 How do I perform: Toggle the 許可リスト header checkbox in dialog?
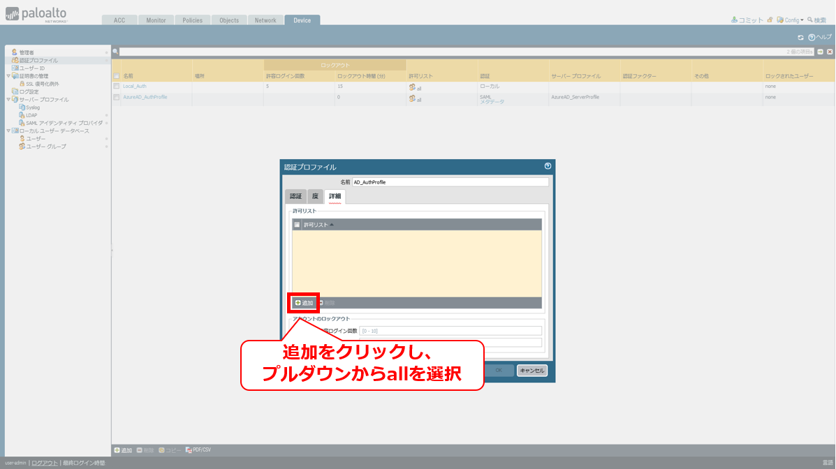[x=297, y=225]
